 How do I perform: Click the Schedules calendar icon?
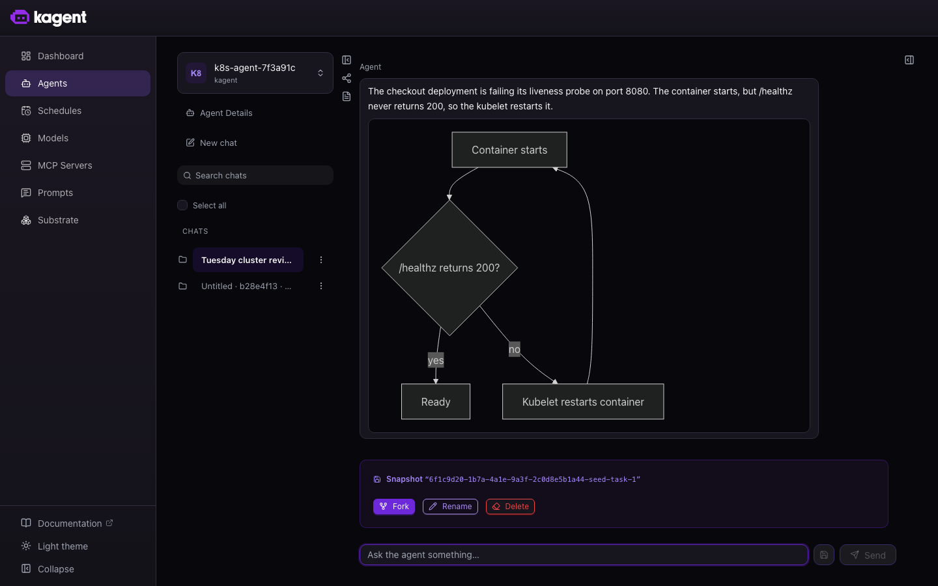click(x=26, y=111)
